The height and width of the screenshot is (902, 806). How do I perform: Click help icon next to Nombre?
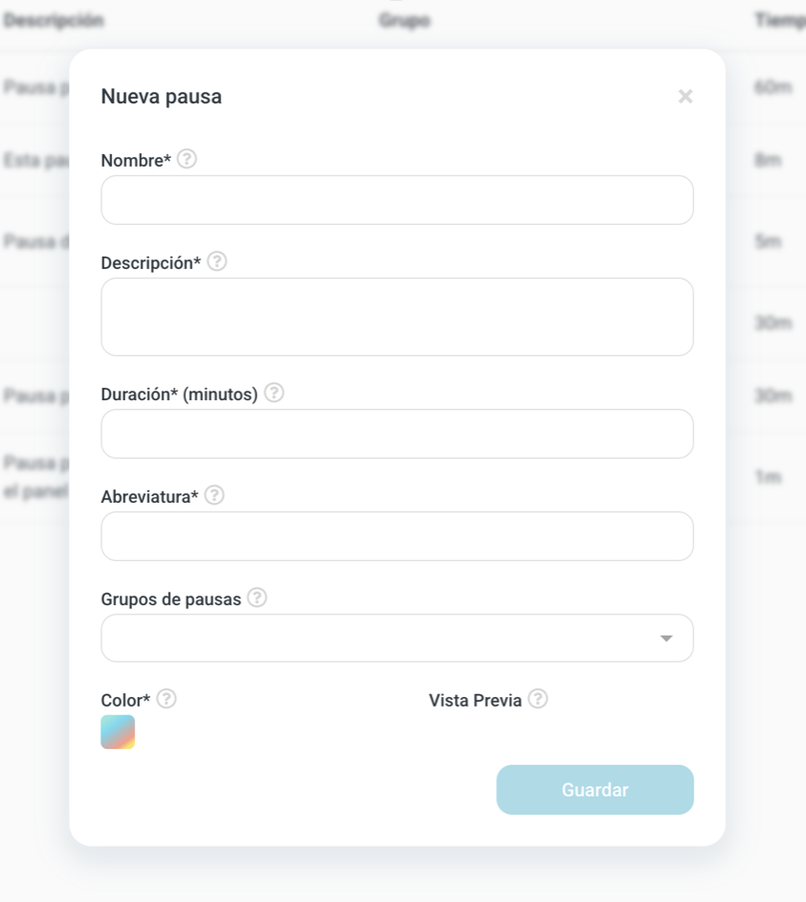pyautogui.click(x=188, y=159)
